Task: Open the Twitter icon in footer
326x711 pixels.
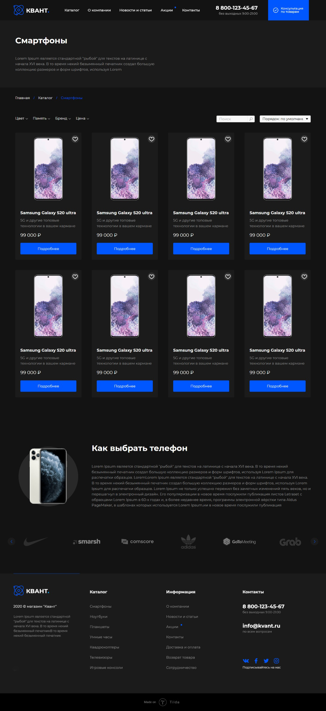Action: pyautogui.click(x=266, y=661)
